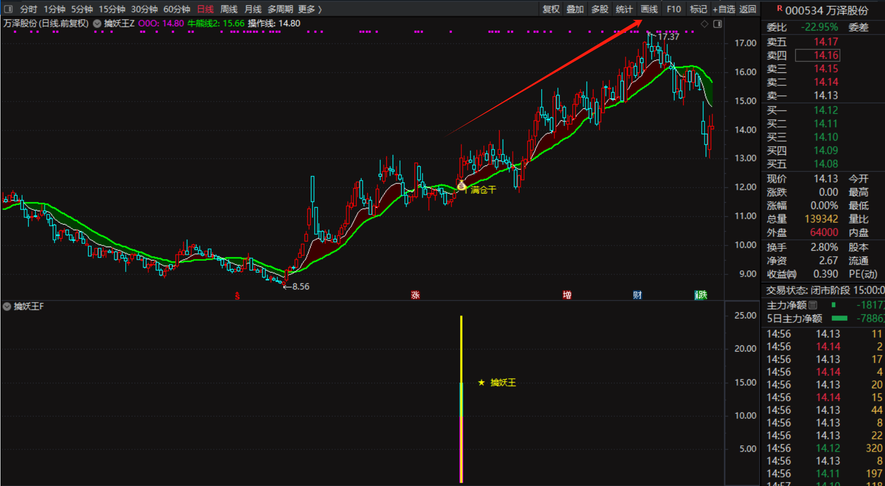This screenshot has width=885, height=486.
Task: Toggle the right panel icon above chart
Action: pyautogui.click(x=717, y=24)
